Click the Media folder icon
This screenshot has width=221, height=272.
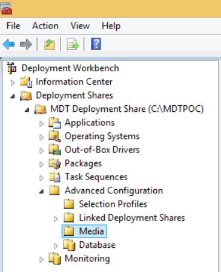pos(69,231)
